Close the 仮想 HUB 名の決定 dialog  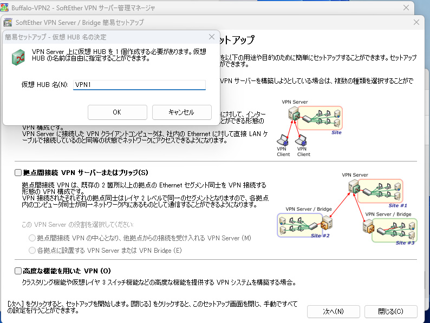coord(211,37)
